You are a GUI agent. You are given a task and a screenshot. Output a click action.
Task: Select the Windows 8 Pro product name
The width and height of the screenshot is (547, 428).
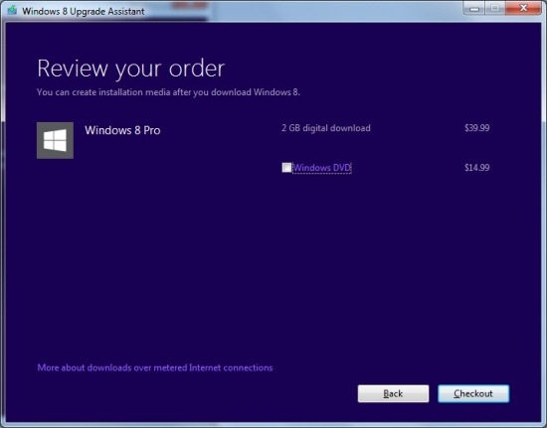click(x=122, y=130)
